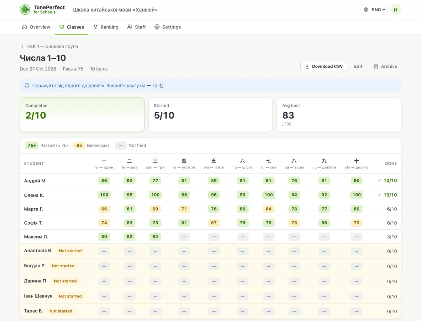The width and height of the screenshot is (421, 321).
Task: Open the Settings tab
Action: click(168, 27)
